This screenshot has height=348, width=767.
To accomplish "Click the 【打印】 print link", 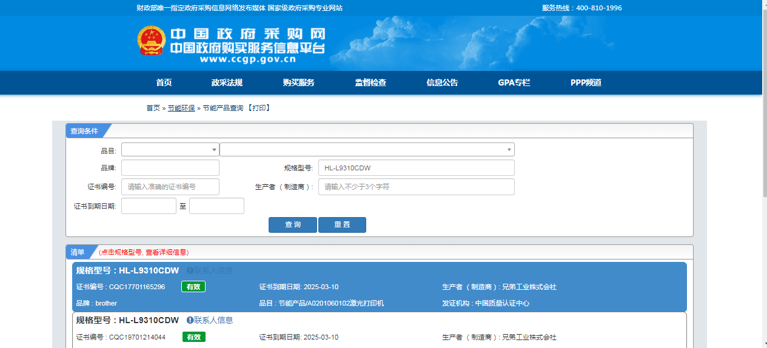I will coord(258,108).
